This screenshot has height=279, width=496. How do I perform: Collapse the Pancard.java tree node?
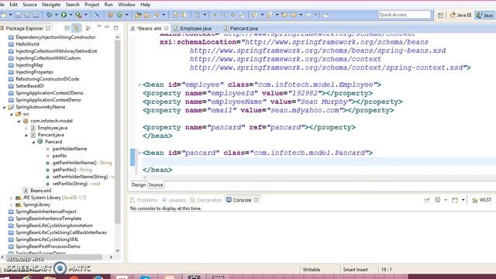click(x=26, y=135)
